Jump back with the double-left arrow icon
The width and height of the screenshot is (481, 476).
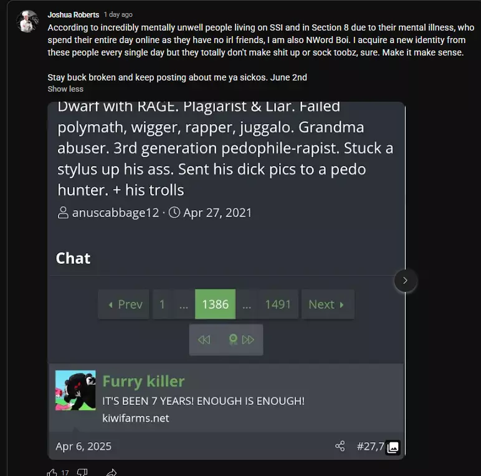click(204, 339)
